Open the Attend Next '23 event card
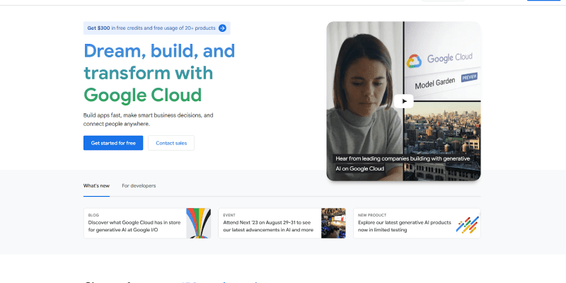566x283 pixels. 282,223
